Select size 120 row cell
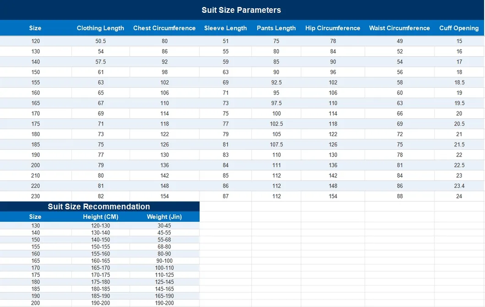485x307 pixels. [36, 41]
